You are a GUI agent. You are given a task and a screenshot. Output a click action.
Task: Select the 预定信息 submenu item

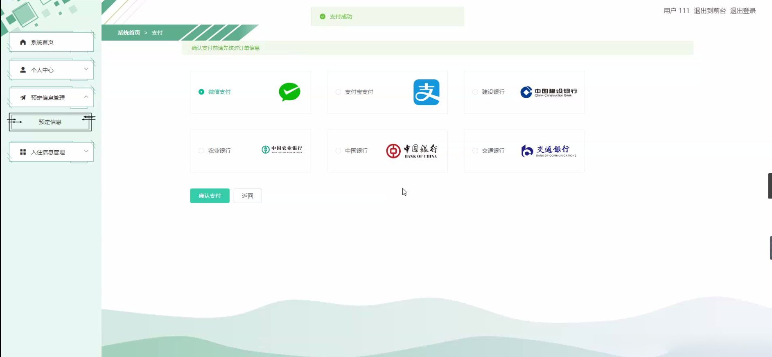coord(50,122)
